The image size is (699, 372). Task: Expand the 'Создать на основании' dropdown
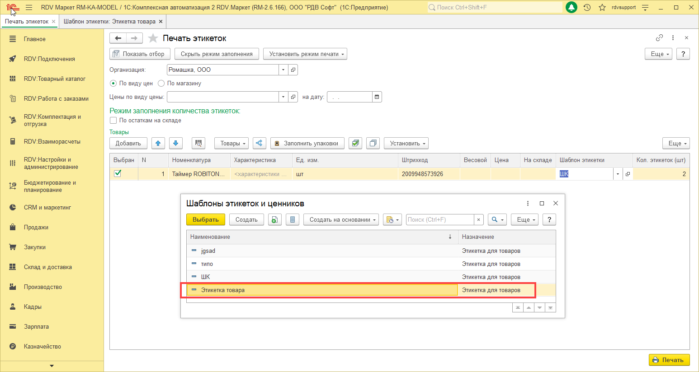[340, 220]
